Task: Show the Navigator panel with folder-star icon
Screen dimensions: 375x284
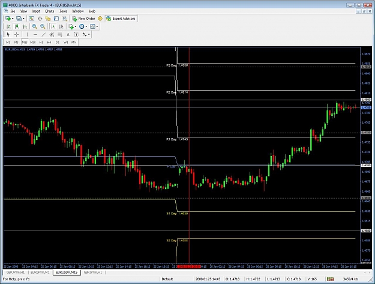Action: tap(48, 19)
